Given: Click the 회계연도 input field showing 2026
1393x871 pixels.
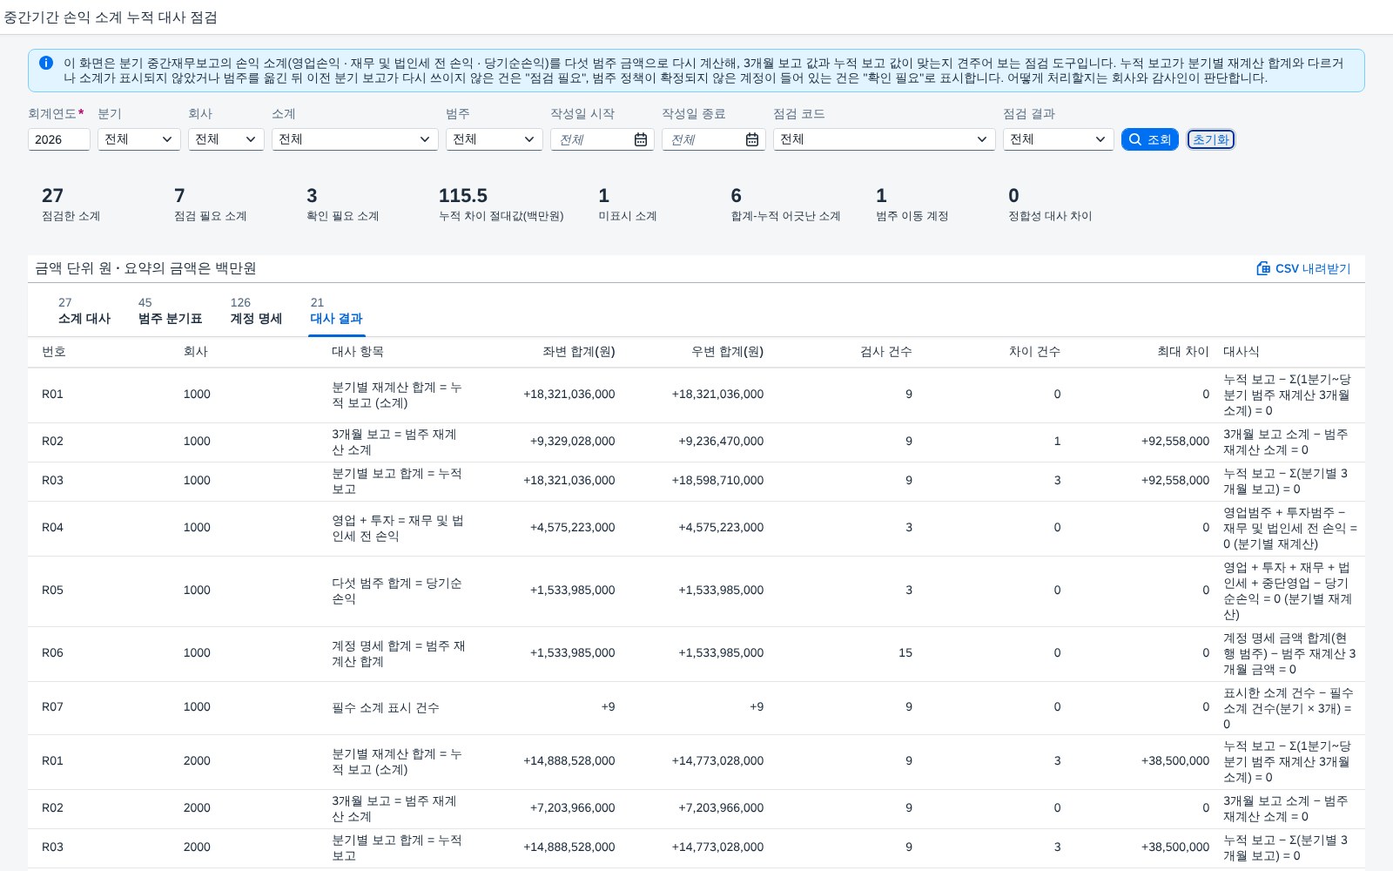Looking at the screenshot, I should (59, 139).
